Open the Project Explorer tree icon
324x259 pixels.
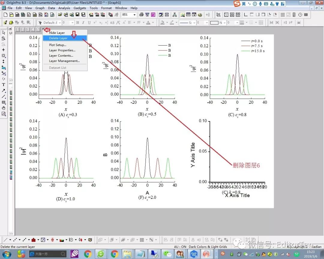click(x=175, y=15)
